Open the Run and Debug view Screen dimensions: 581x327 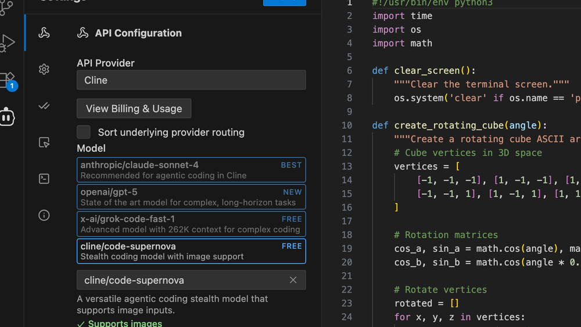tap(7, 42)
